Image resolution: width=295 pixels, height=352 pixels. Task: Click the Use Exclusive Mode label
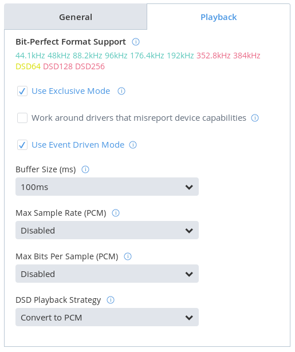pos(71,91)
